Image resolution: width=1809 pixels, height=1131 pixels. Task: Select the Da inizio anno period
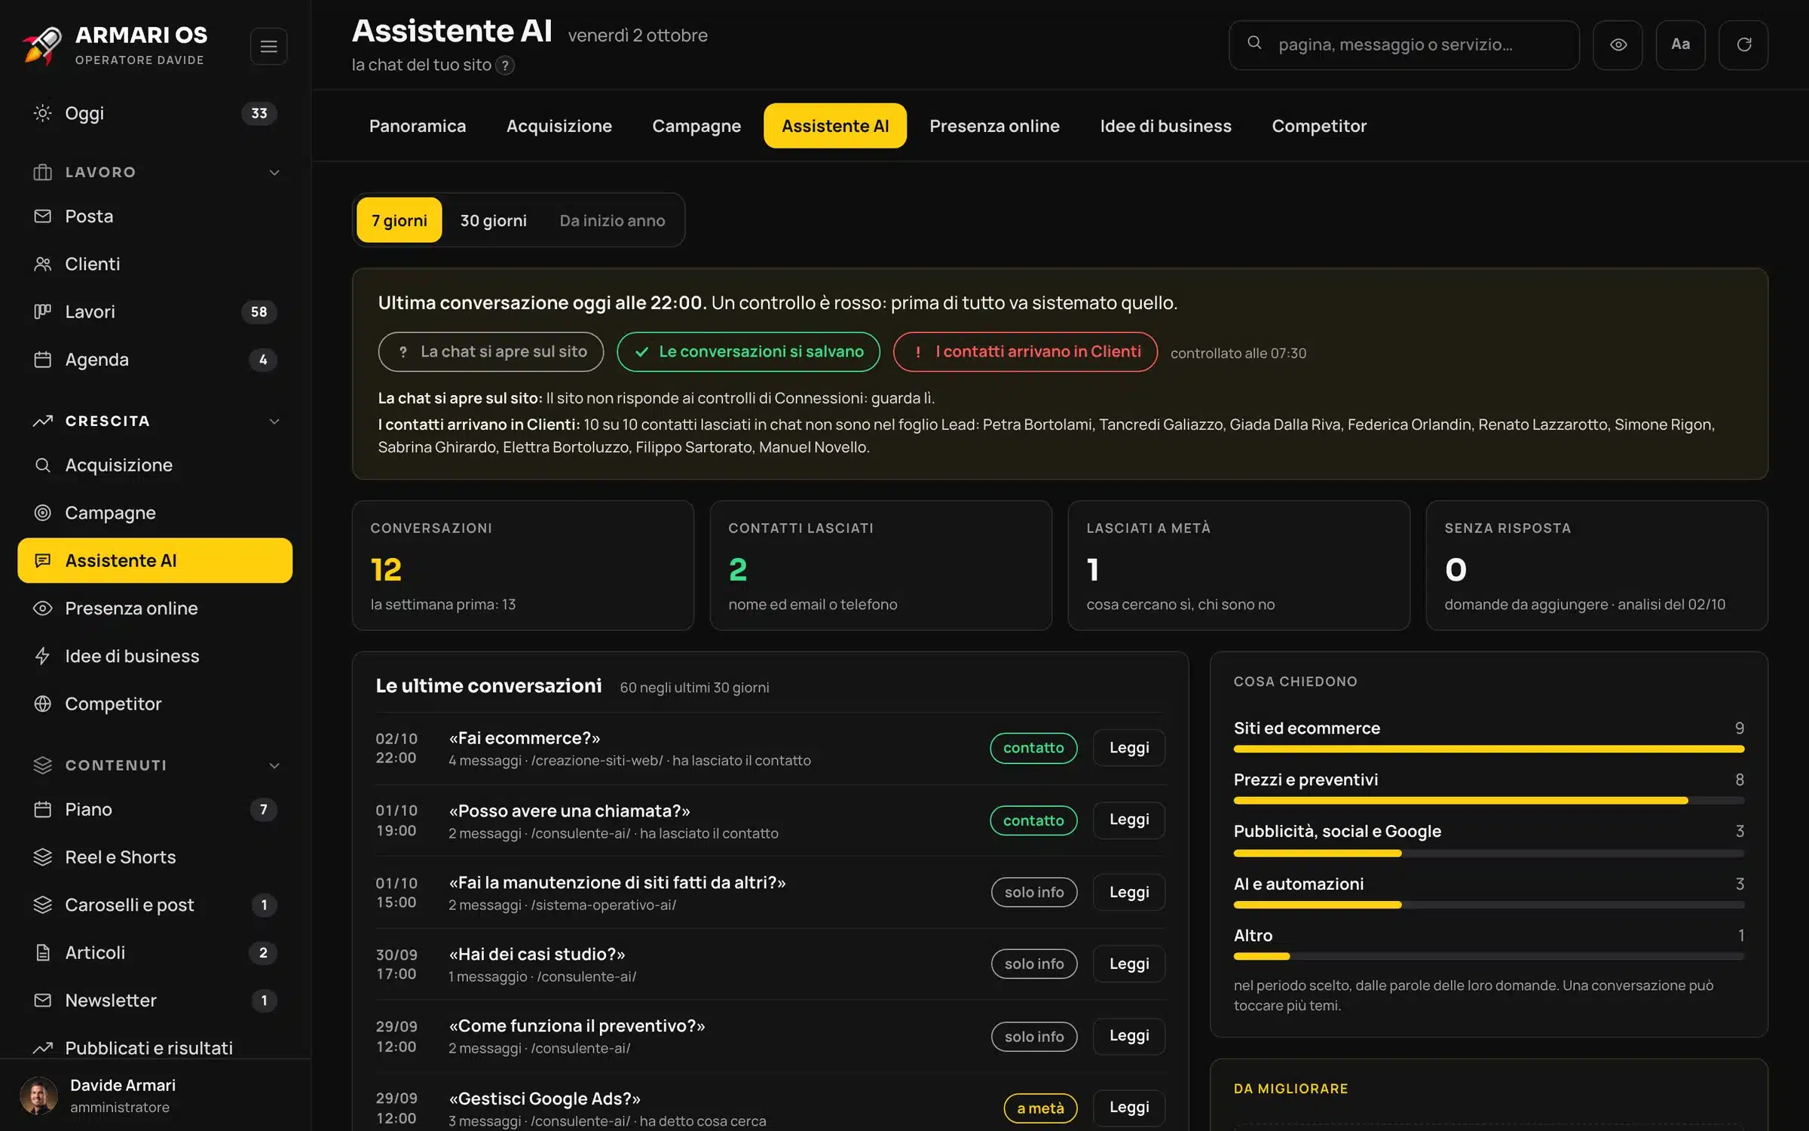(x=612, y=220)
